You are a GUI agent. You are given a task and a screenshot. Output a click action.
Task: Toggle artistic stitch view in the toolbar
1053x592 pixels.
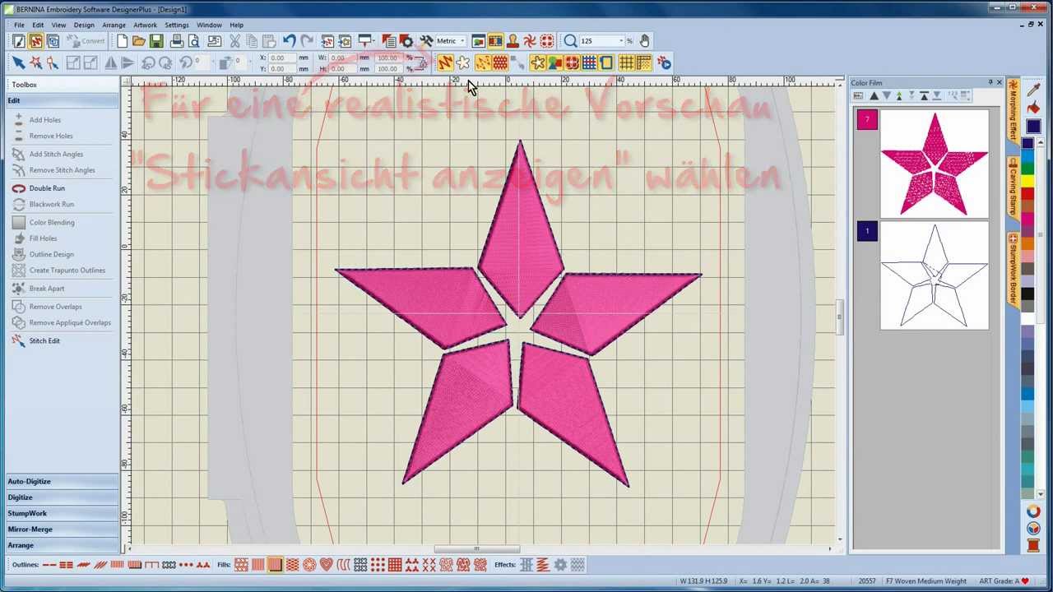pos(495,41)
